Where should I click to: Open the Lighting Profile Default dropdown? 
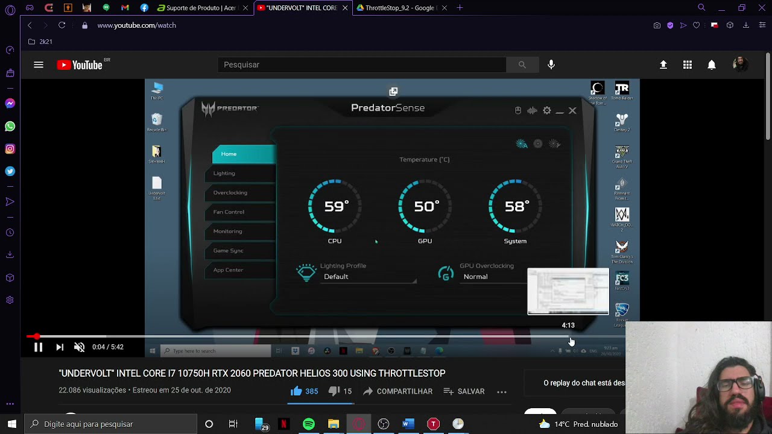(370, 277)
